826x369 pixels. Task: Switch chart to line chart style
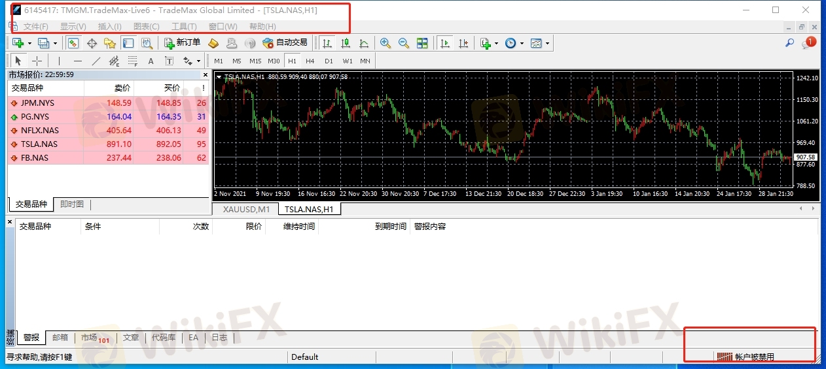tap(364, 43)
